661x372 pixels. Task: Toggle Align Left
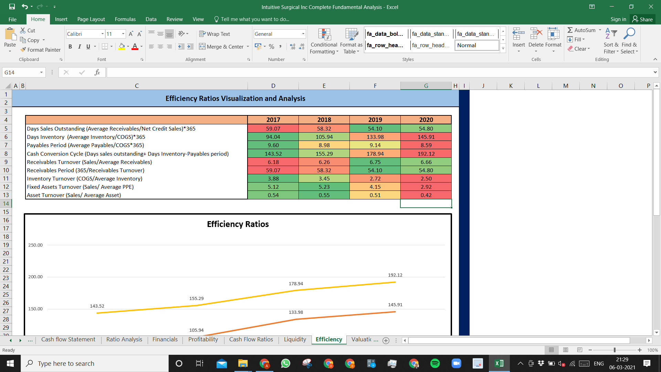pos(151,46)
